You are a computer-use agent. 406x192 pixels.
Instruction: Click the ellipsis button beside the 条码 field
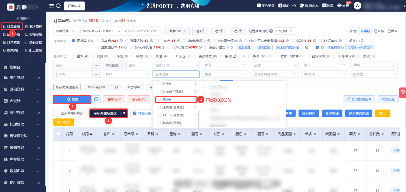tap(97, 65)
